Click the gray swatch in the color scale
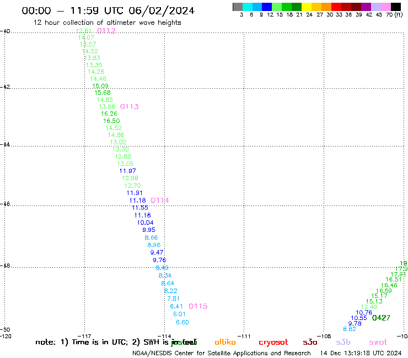 pyautogui.click(x=238, y=7)
